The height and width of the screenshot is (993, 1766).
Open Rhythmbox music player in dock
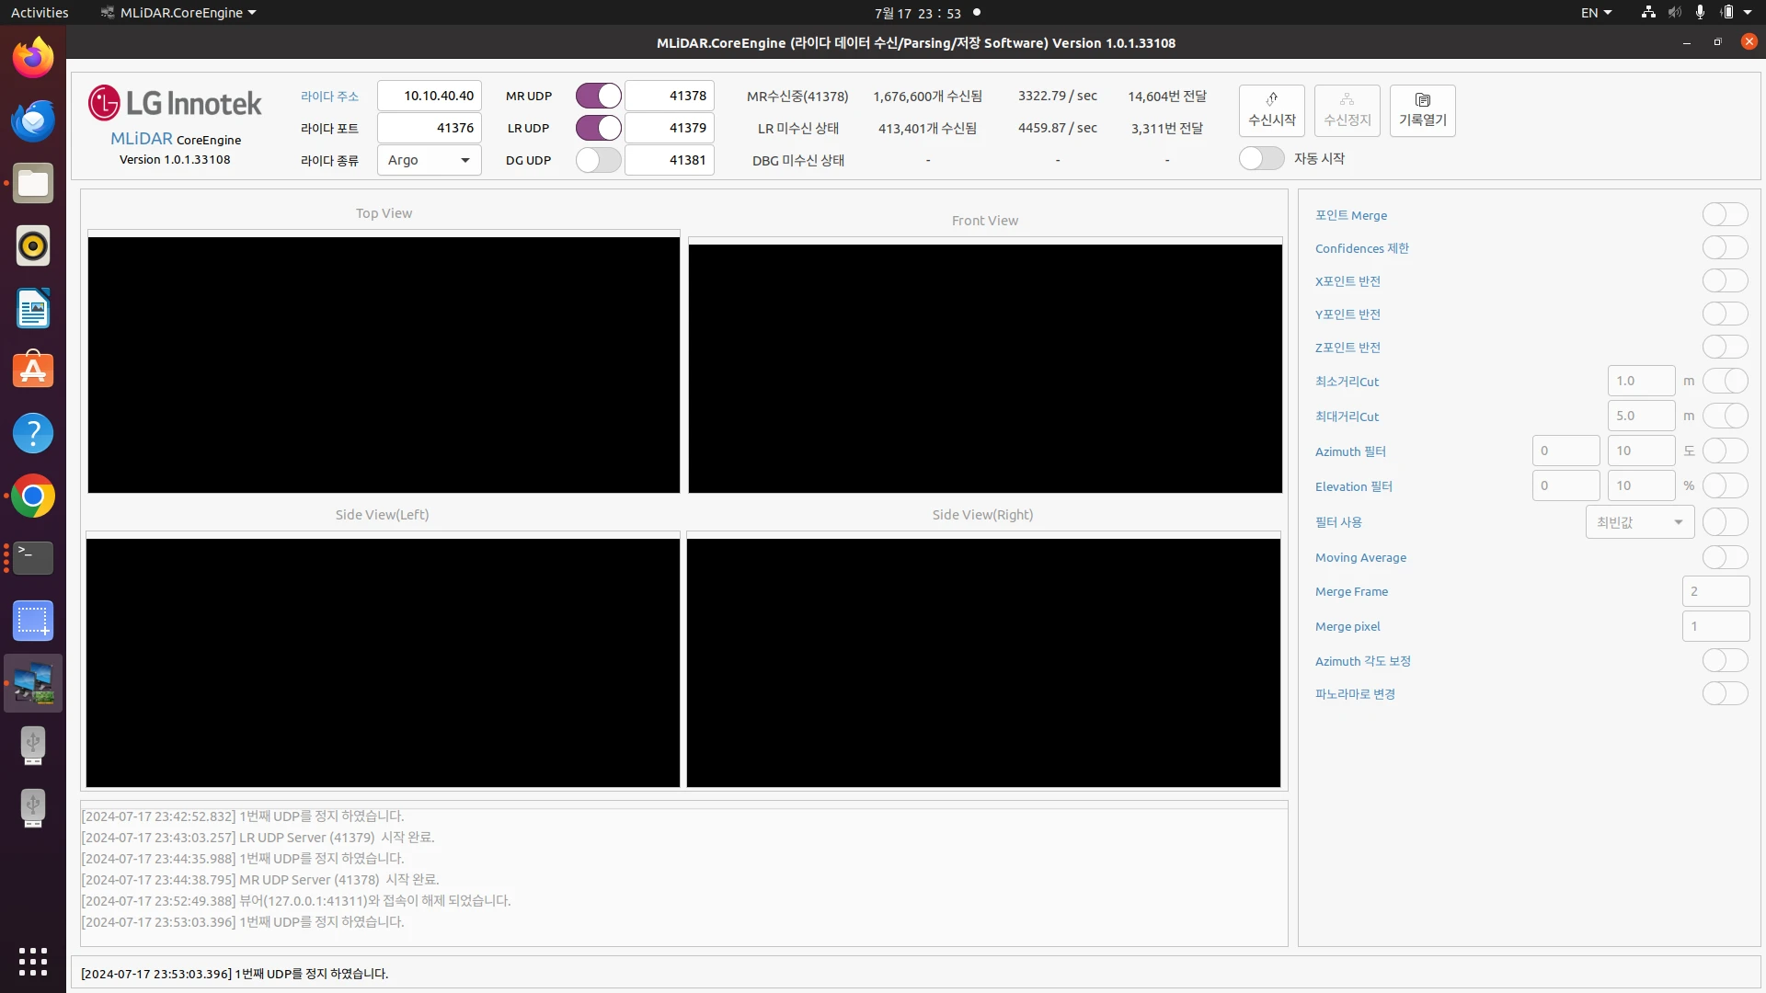pyautogui.click(x=33, y=245)
